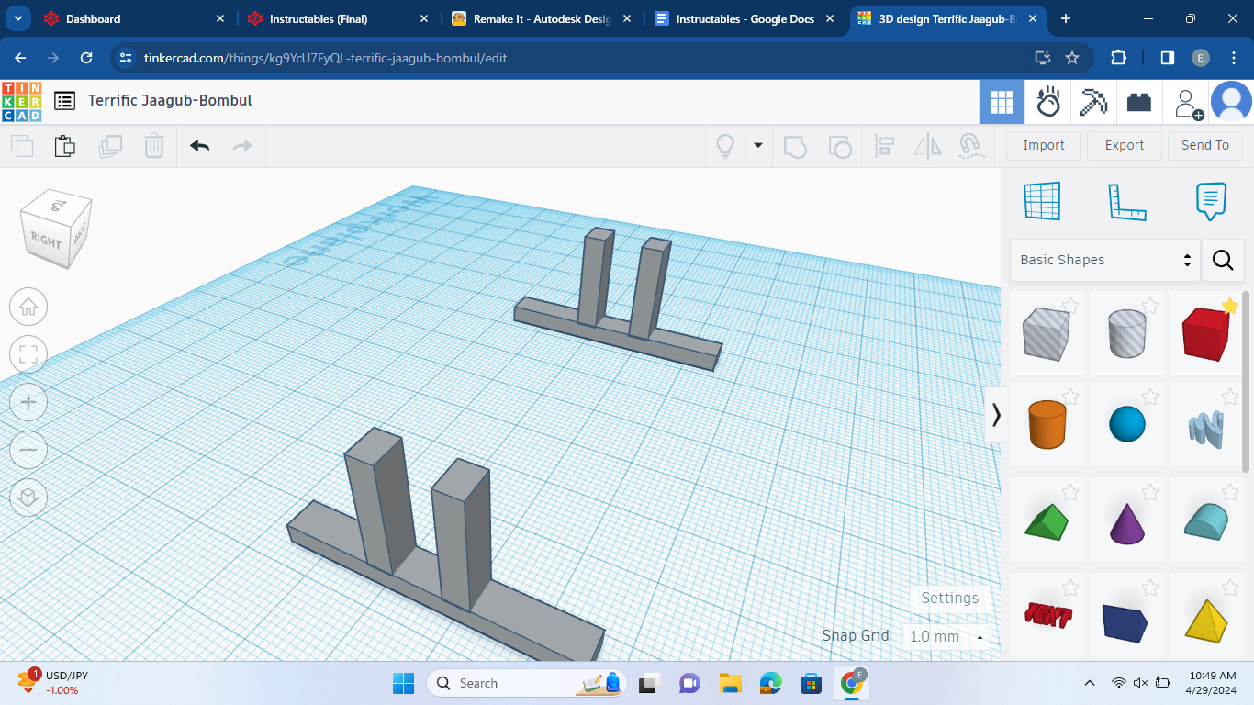Image resolution: width=1254 pixels, height=705 pixels.
Task: Unfavorite the red Box star
Action: [x=1230, y=306]
